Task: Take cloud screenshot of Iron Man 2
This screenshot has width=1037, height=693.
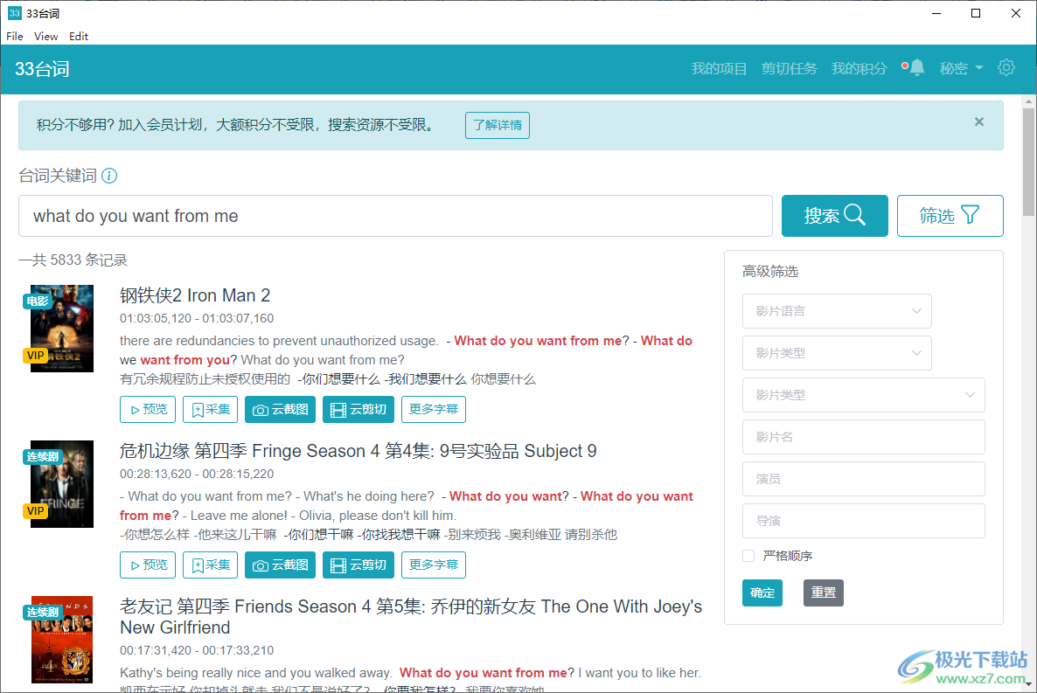Action: pyautogui.click(x=281, y=409)
